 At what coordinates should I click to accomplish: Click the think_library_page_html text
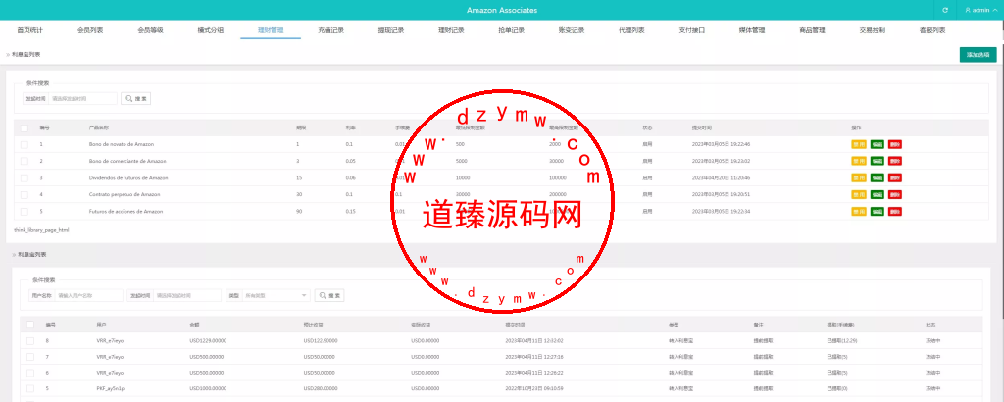click(x=41, y=229)
